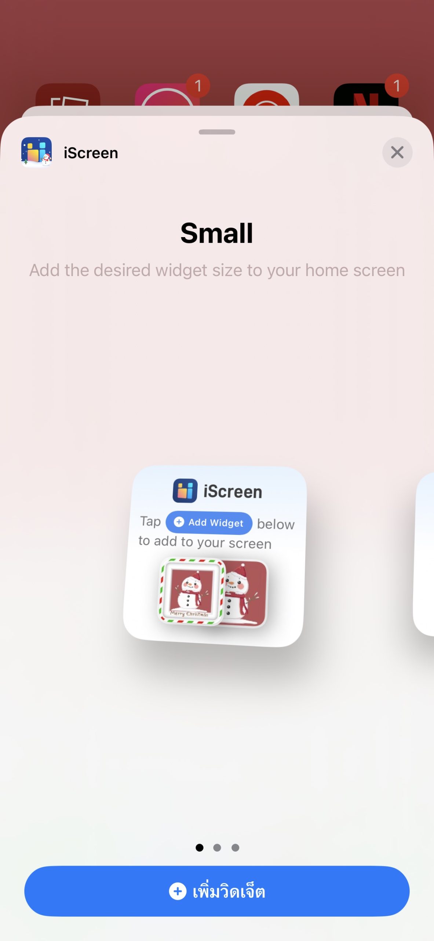Tap the Small heading title
Image resolution: width=434 pixels, height=941 pixels.
click(x=217, y=233)
